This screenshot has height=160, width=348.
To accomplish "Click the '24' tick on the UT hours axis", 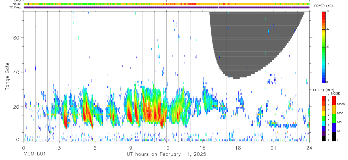I will 309,148.
